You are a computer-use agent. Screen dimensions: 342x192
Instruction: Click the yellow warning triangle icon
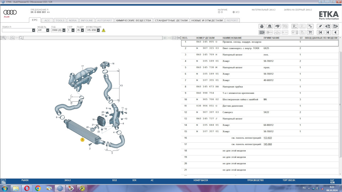[x=103, y=30]
